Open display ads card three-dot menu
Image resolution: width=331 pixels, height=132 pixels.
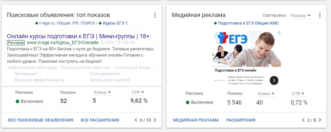(x=320, y=15)
